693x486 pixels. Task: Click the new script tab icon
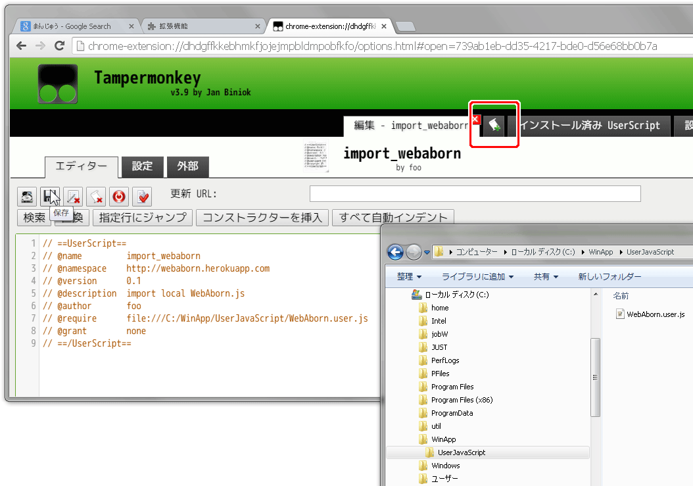click(494, 126)
